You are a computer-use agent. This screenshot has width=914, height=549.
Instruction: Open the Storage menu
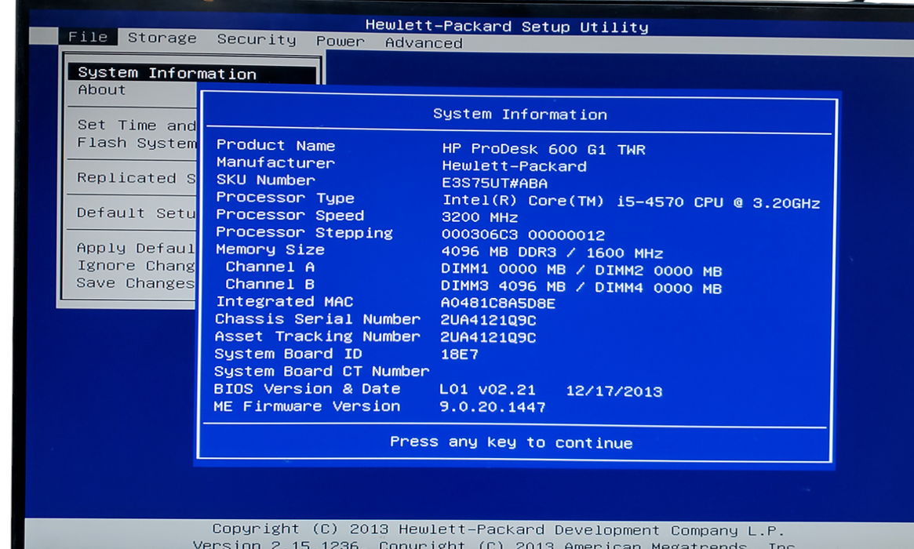pyautogui.click(x=162, y=38)
